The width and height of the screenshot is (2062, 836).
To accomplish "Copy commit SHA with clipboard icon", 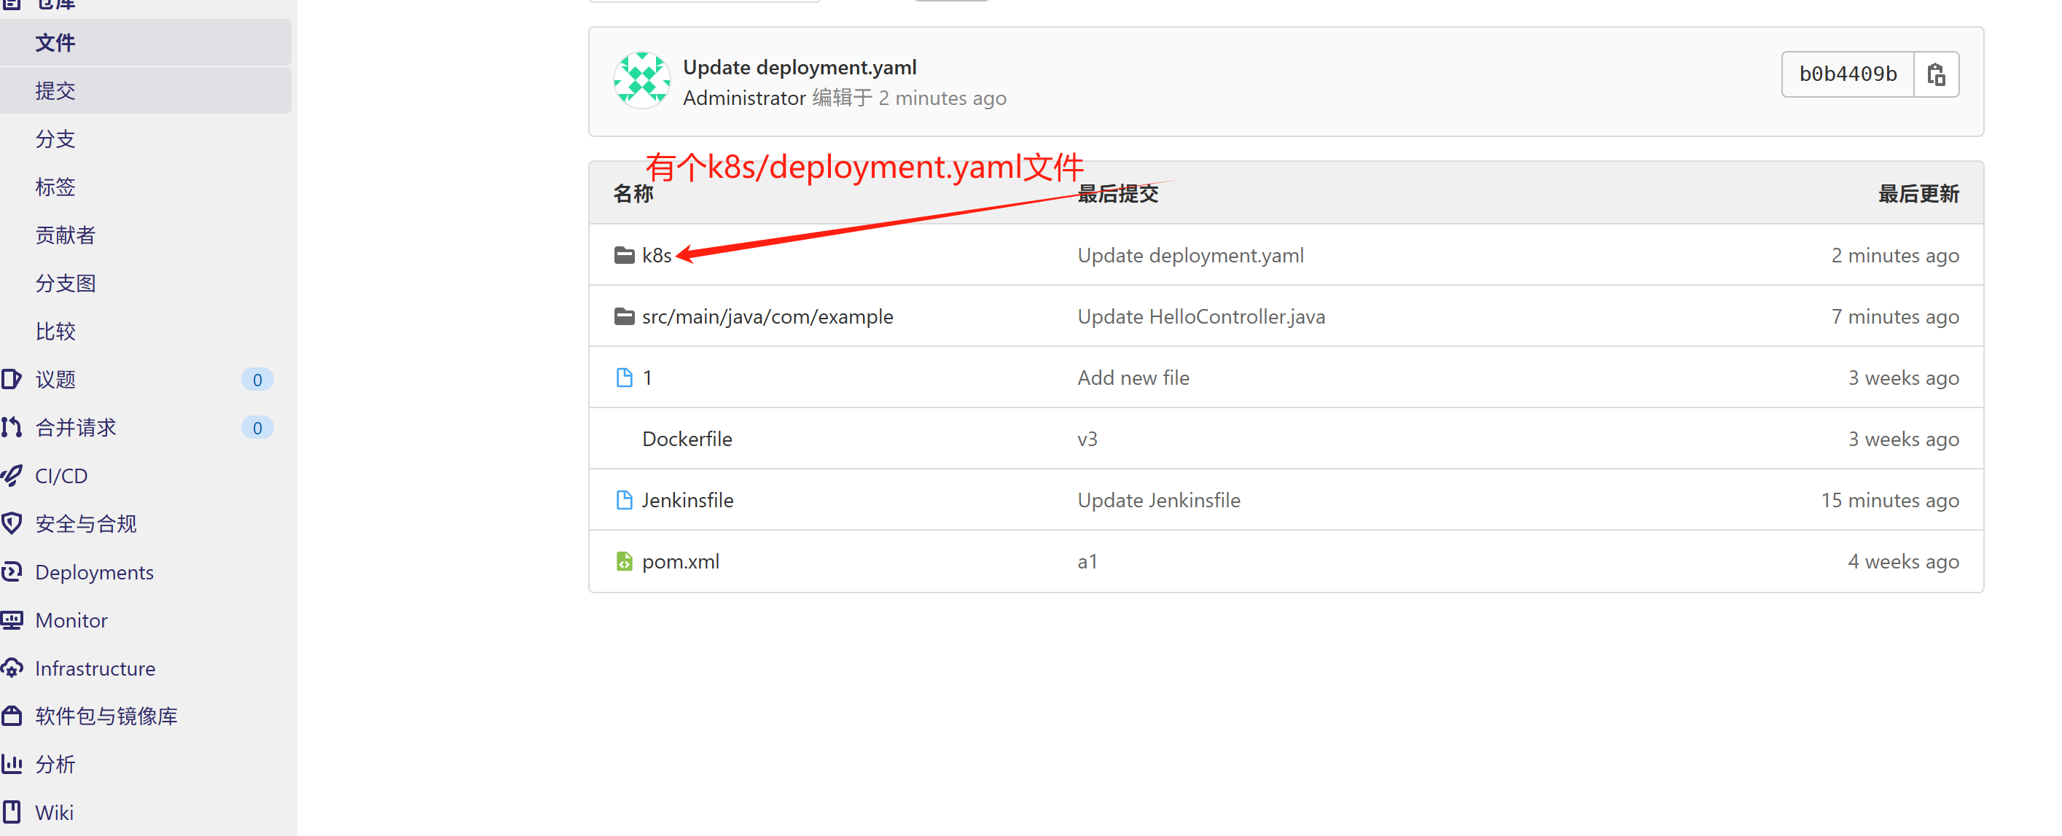I will 1935,74.
